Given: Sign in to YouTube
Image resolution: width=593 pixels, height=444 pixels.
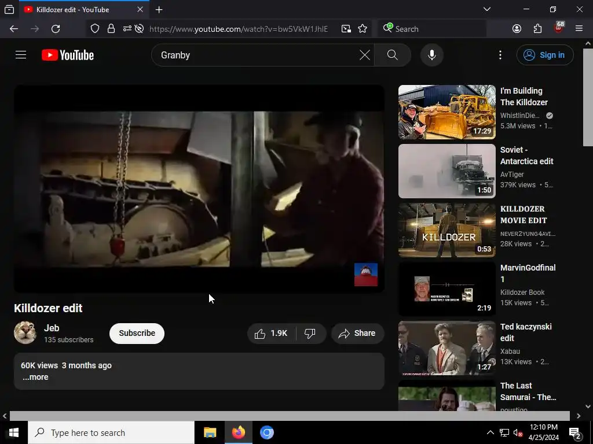Looking at the screenshot, I should [x=544, y=55].
